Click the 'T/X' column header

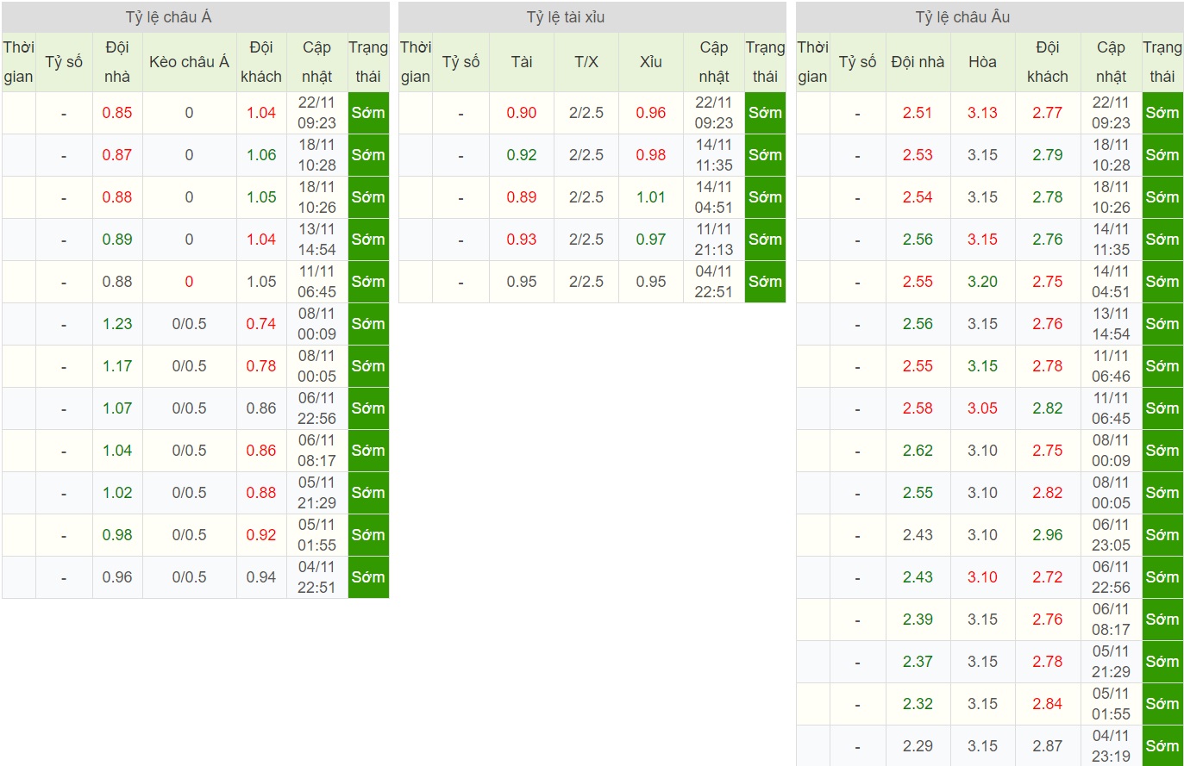[x=586, y=62]
